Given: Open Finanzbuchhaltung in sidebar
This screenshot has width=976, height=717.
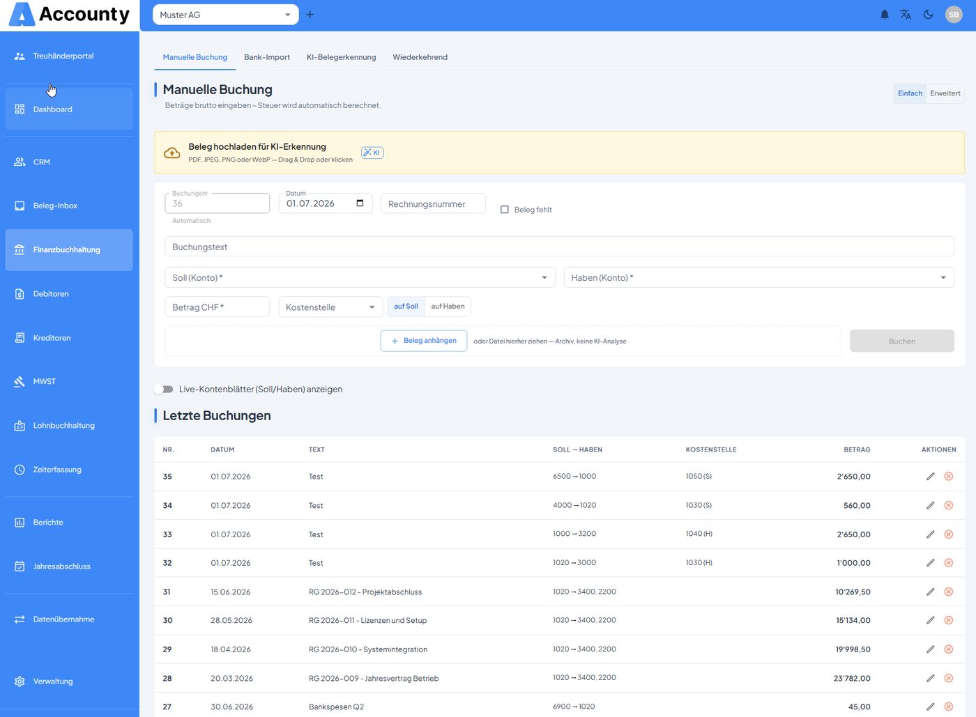Looking at the screenshot, I should 69,250.
